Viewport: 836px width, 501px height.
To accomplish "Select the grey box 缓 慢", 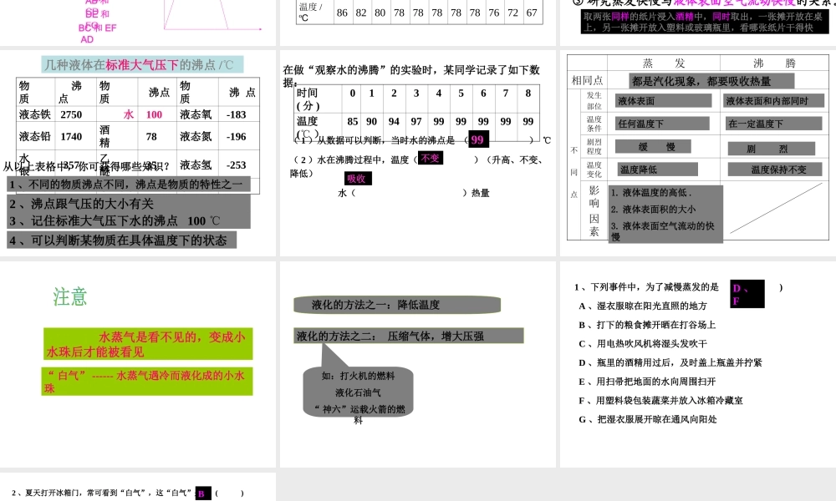I will click(653, 146).
